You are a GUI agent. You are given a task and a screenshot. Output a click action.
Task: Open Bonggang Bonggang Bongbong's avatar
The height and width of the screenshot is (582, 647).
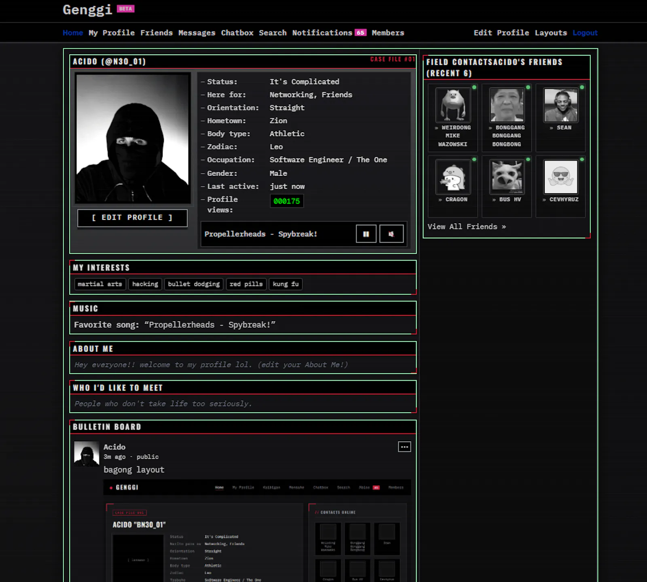(507, 105)
